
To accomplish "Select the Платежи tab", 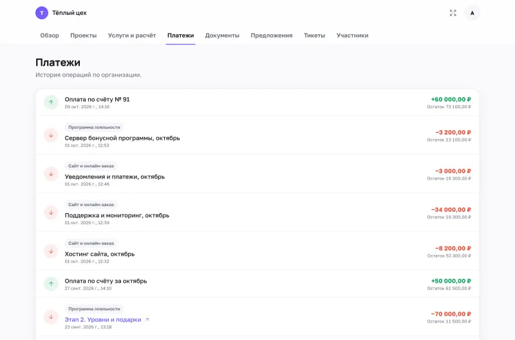I will [x=181, y=35].
